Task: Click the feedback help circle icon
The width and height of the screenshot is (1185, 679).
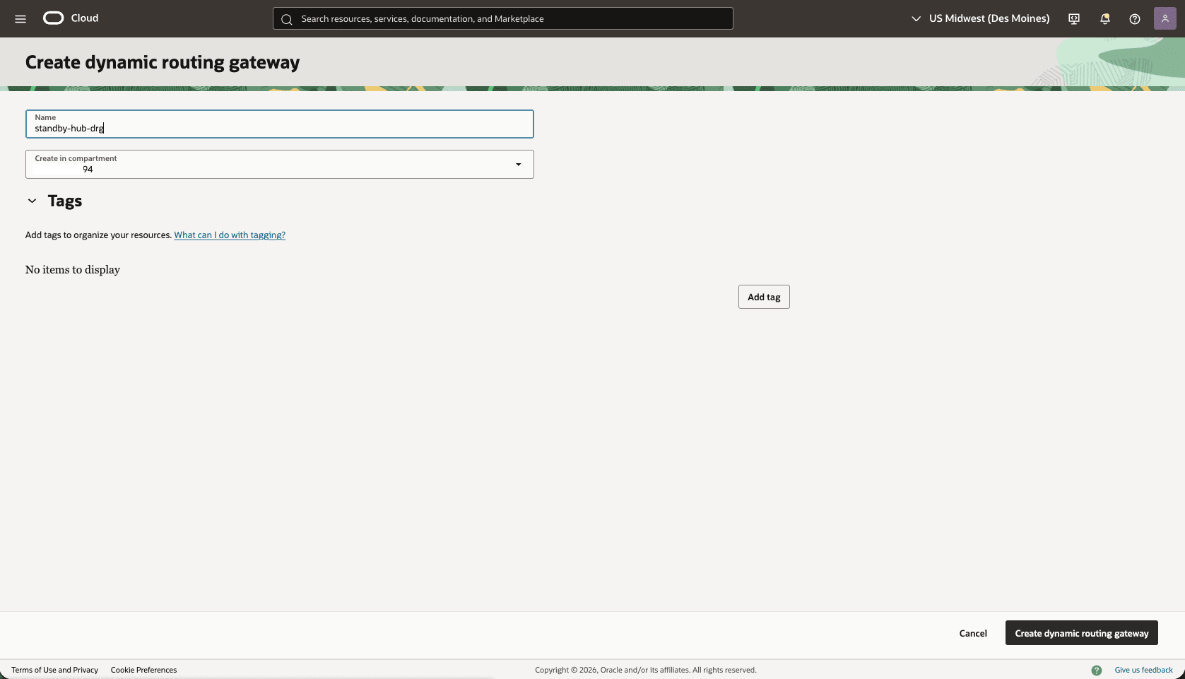Action: (1097, 670)
